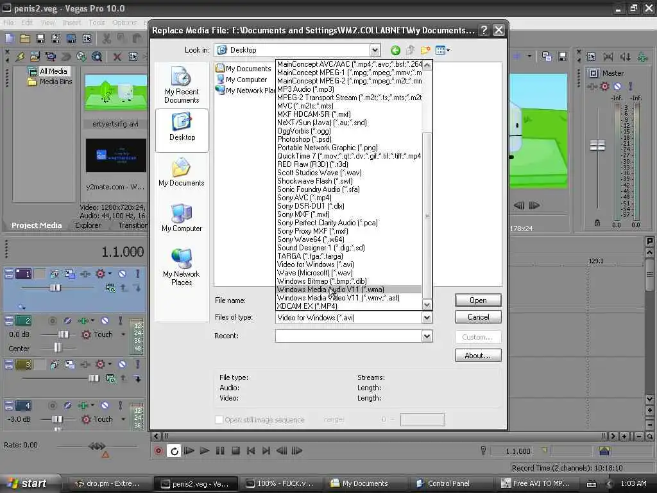Image resolution: width=657 pixels, height=493 pixels.
Task: Create a new folder icon
Action: pyautogui.click(x=425, y=51)
